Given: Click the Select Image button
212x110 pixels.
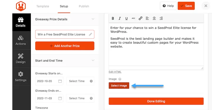Looking at the screenshot, I should [x=119, y=85].
